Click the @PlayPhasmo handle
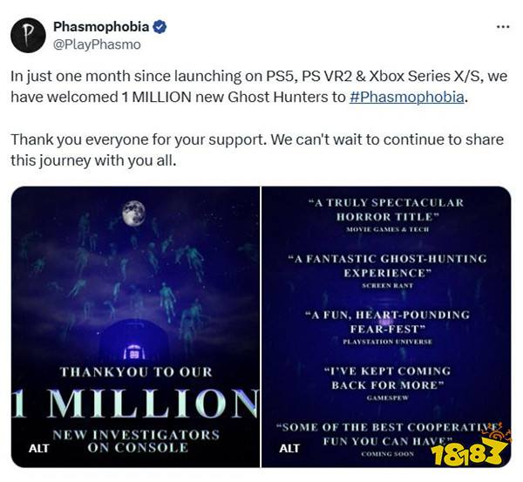 (97, 44)
